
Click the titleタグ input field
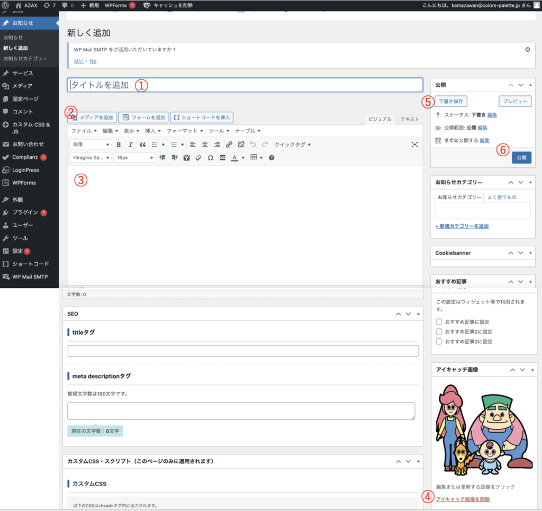click(x=243, y=351)
